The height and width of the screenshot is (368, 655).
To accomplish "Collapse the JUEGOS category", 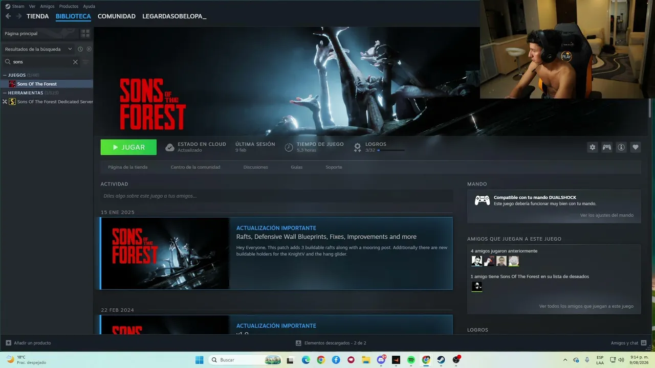I will (x=5, y=75).
